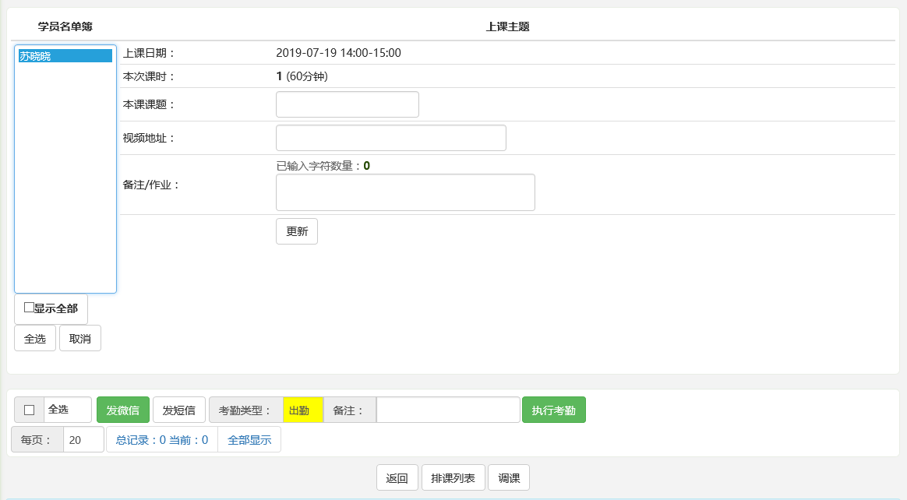907x500 pixels.
Task: Click the 发短信 button
Action: pos(178,410)
